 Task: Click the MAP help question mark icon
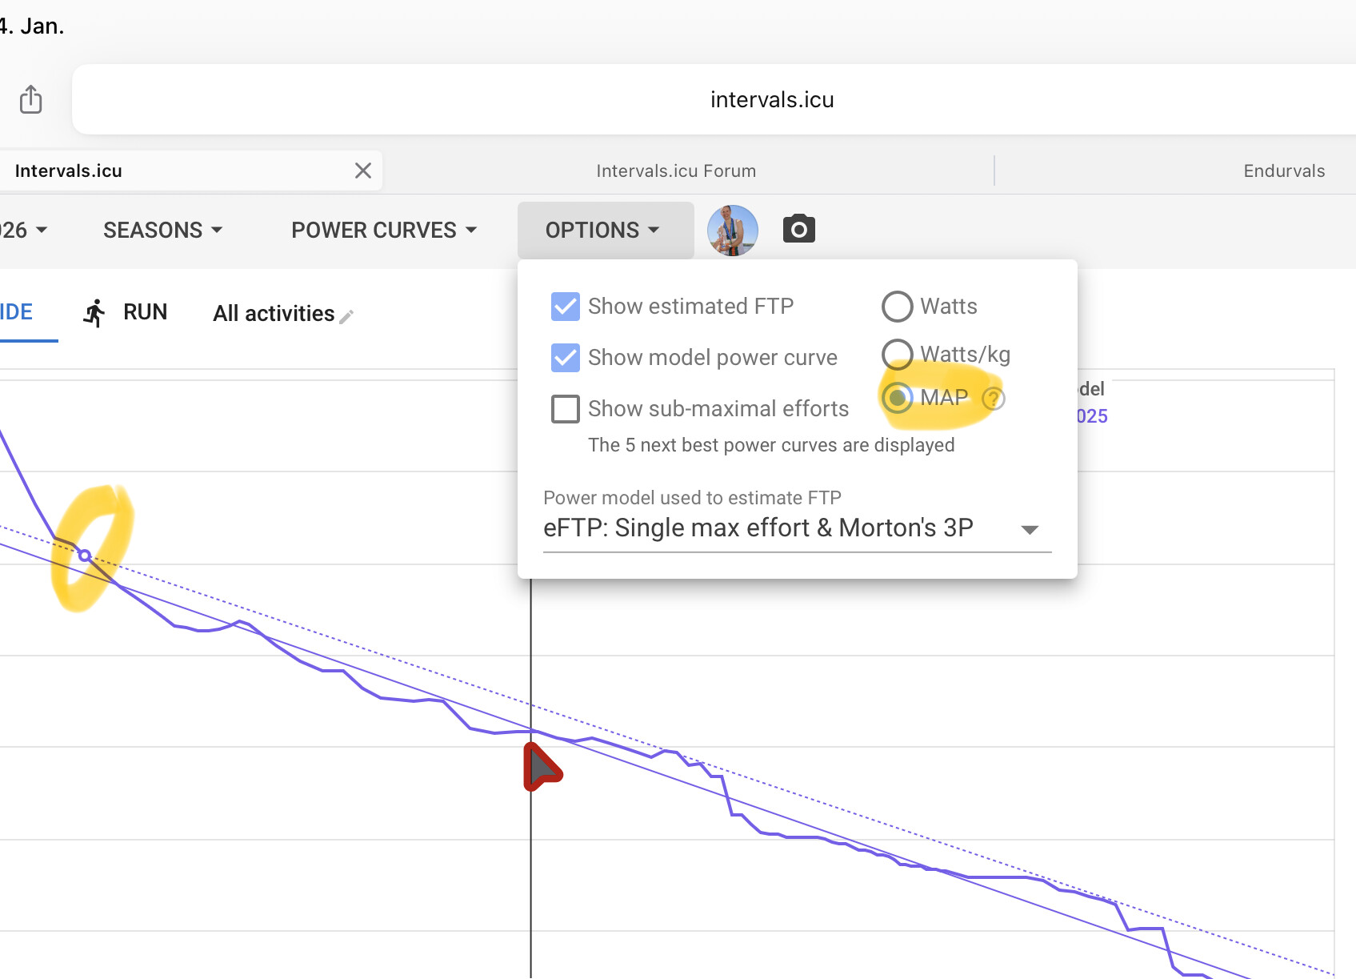[993, 398]
